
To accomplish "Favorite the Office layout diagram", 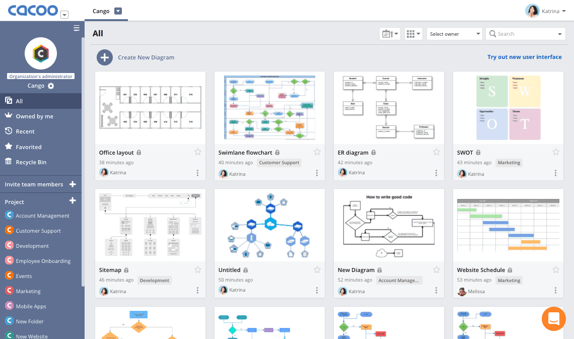I will 198,152.
